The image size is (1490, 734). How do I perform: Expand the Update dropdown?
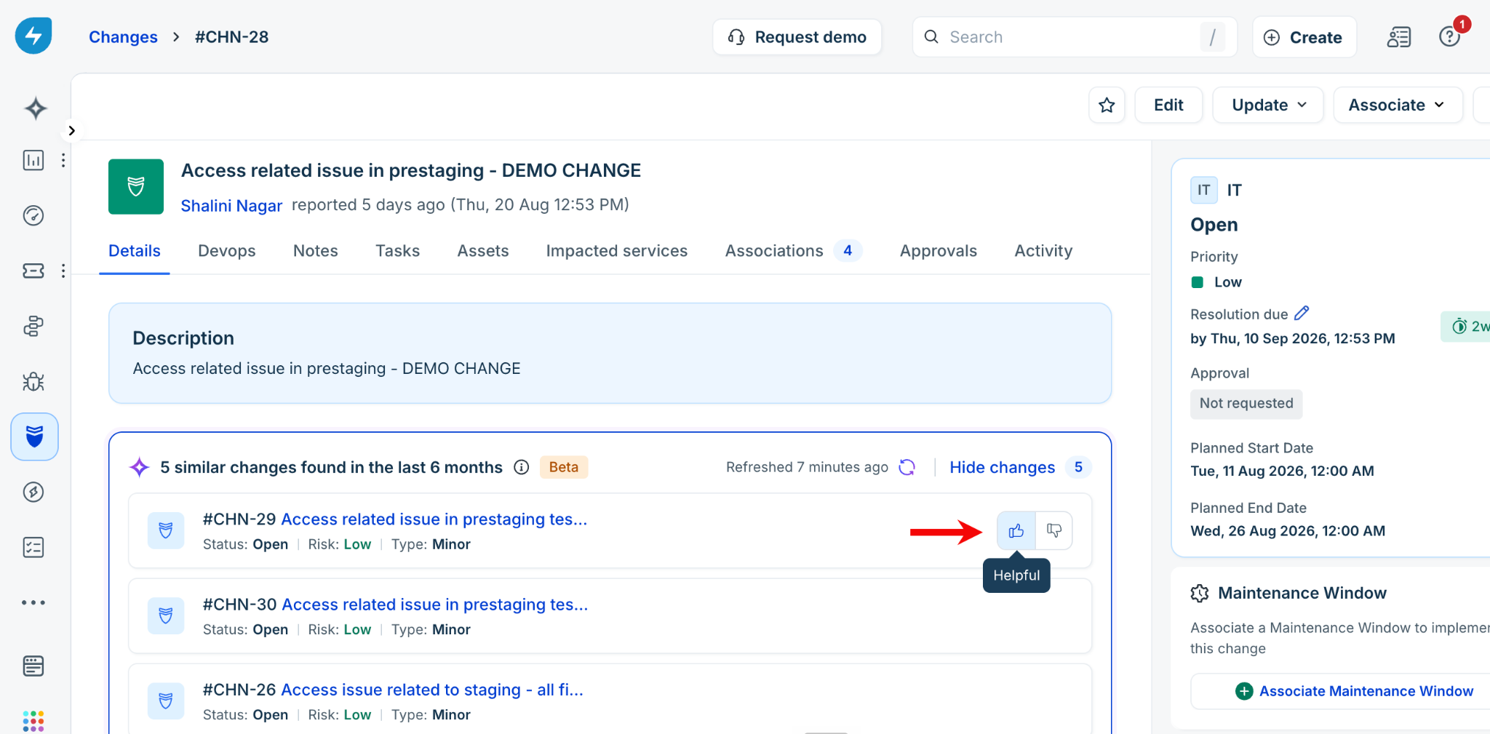(x=1267, y=105)
